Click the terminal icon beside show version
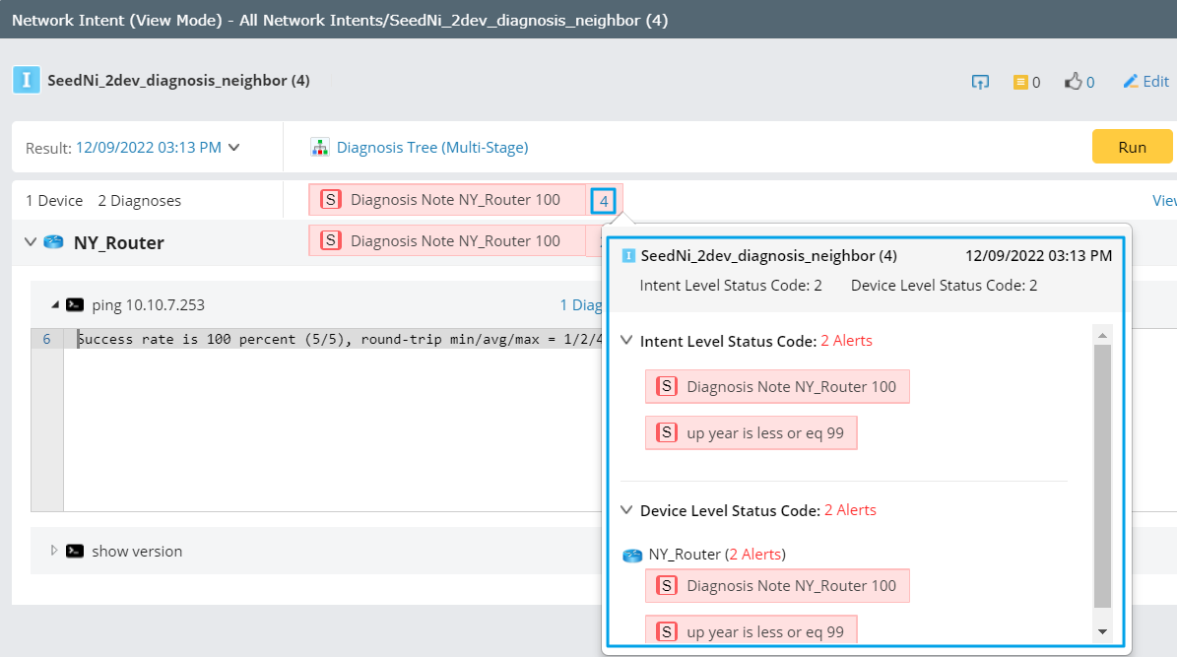This screenshot has width=1177, height=657. pyautogui.click(x=74, y=552)
